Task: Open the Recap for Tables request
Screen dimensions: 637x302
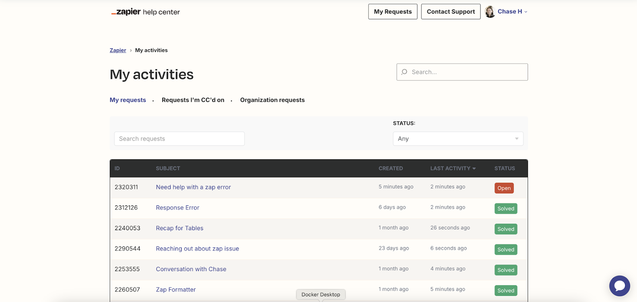Action: tap(180, 228)
